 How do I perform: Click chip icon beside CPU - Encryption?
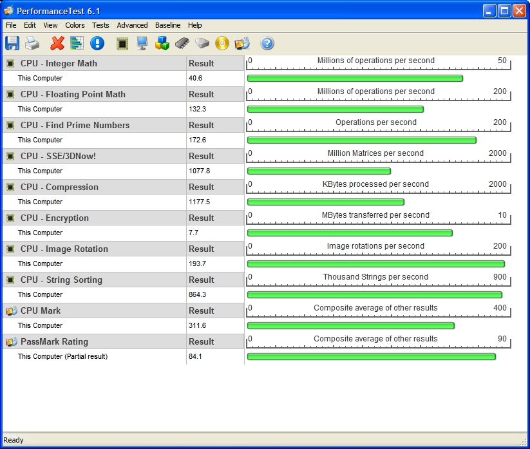(x=10, y=218)
